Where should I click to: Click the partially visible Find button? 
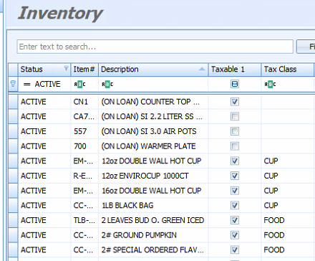tap(306, 47)
